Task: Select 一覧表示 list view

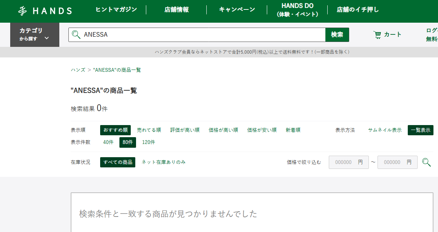Action: [x=420, y=130]
